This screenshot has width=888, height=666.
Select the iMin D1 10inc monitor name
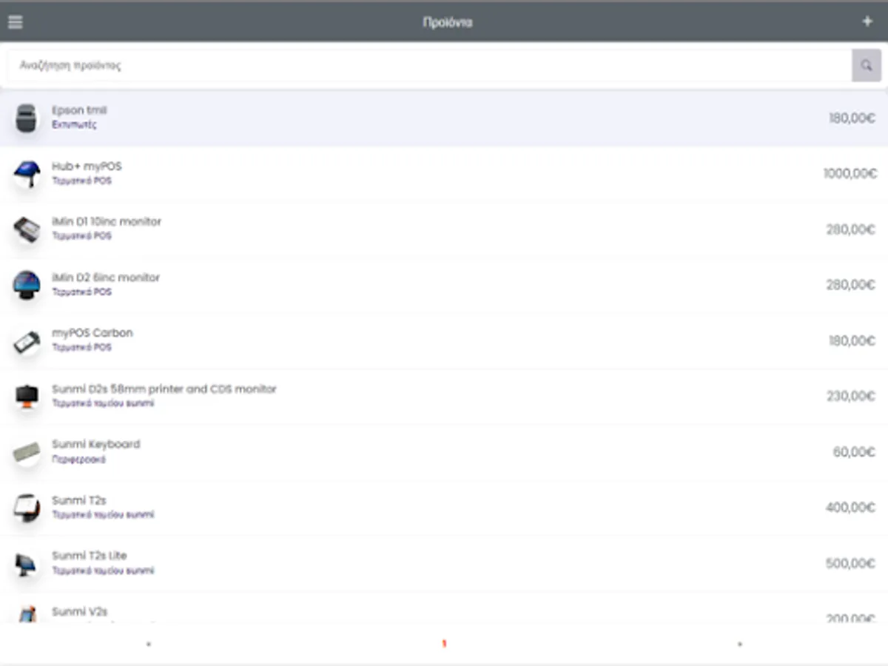click(x=107, y=222)
